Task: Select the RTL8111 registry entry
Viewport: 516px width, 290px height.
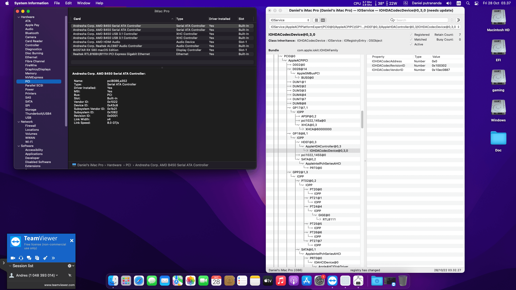Action: [329, 219]
